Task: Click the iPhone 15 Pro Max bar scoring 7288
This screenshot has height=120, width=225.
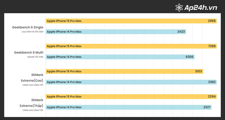Action: tap(131, 46)
